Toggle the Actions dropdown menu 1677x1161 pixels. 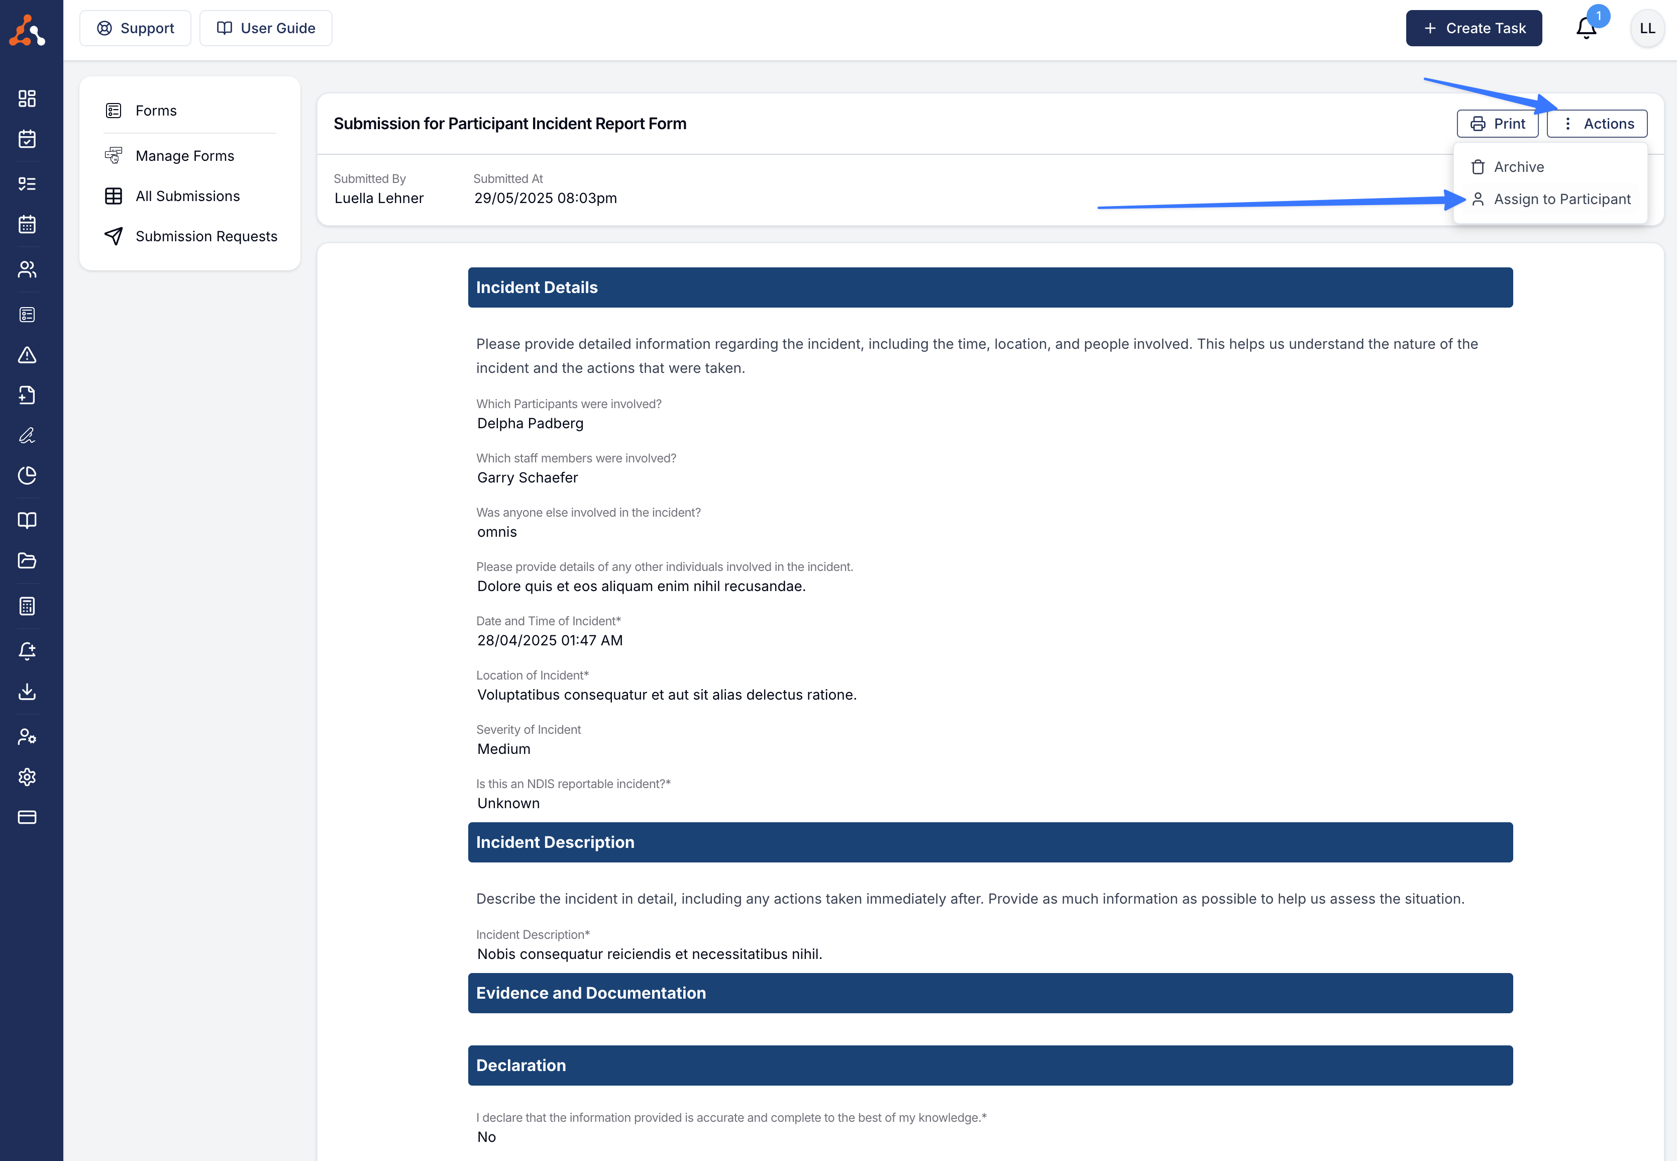click(x=1597, y=124)
